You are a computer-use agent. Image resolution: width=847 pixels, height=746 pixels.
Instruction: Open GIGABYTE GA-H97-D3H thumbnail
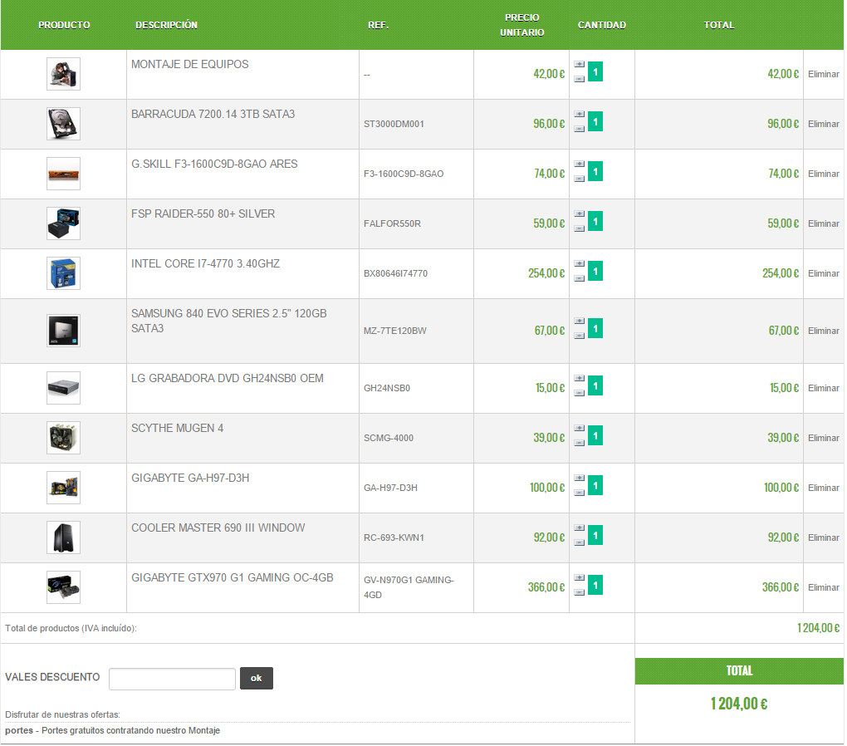tap(63, 487)
